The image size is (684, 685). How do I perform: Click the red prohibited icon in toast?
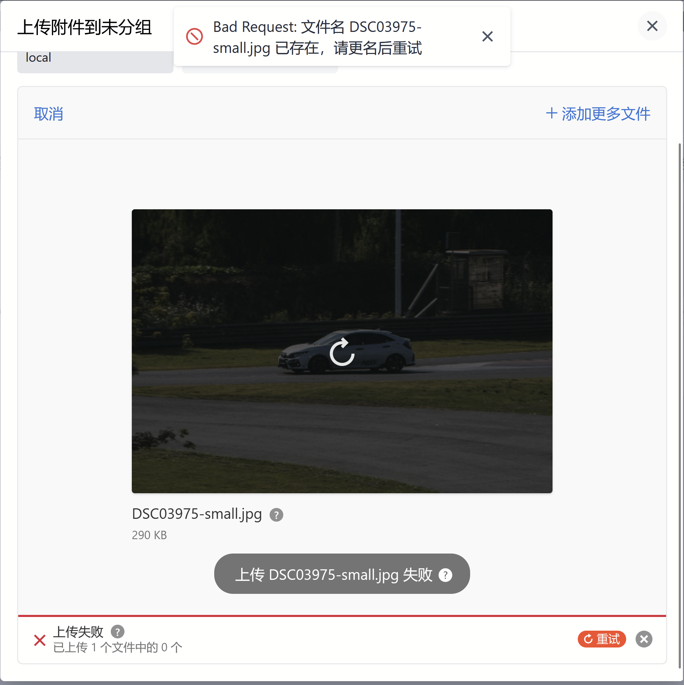pyautogui.click(x=194, y=36)
